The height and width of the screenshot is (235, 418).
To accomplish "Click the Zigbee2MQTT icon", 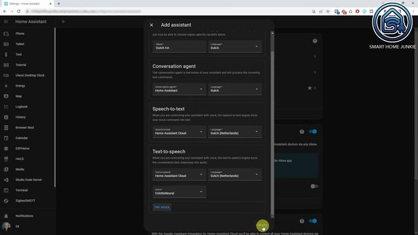I will (x=6, y=200).
